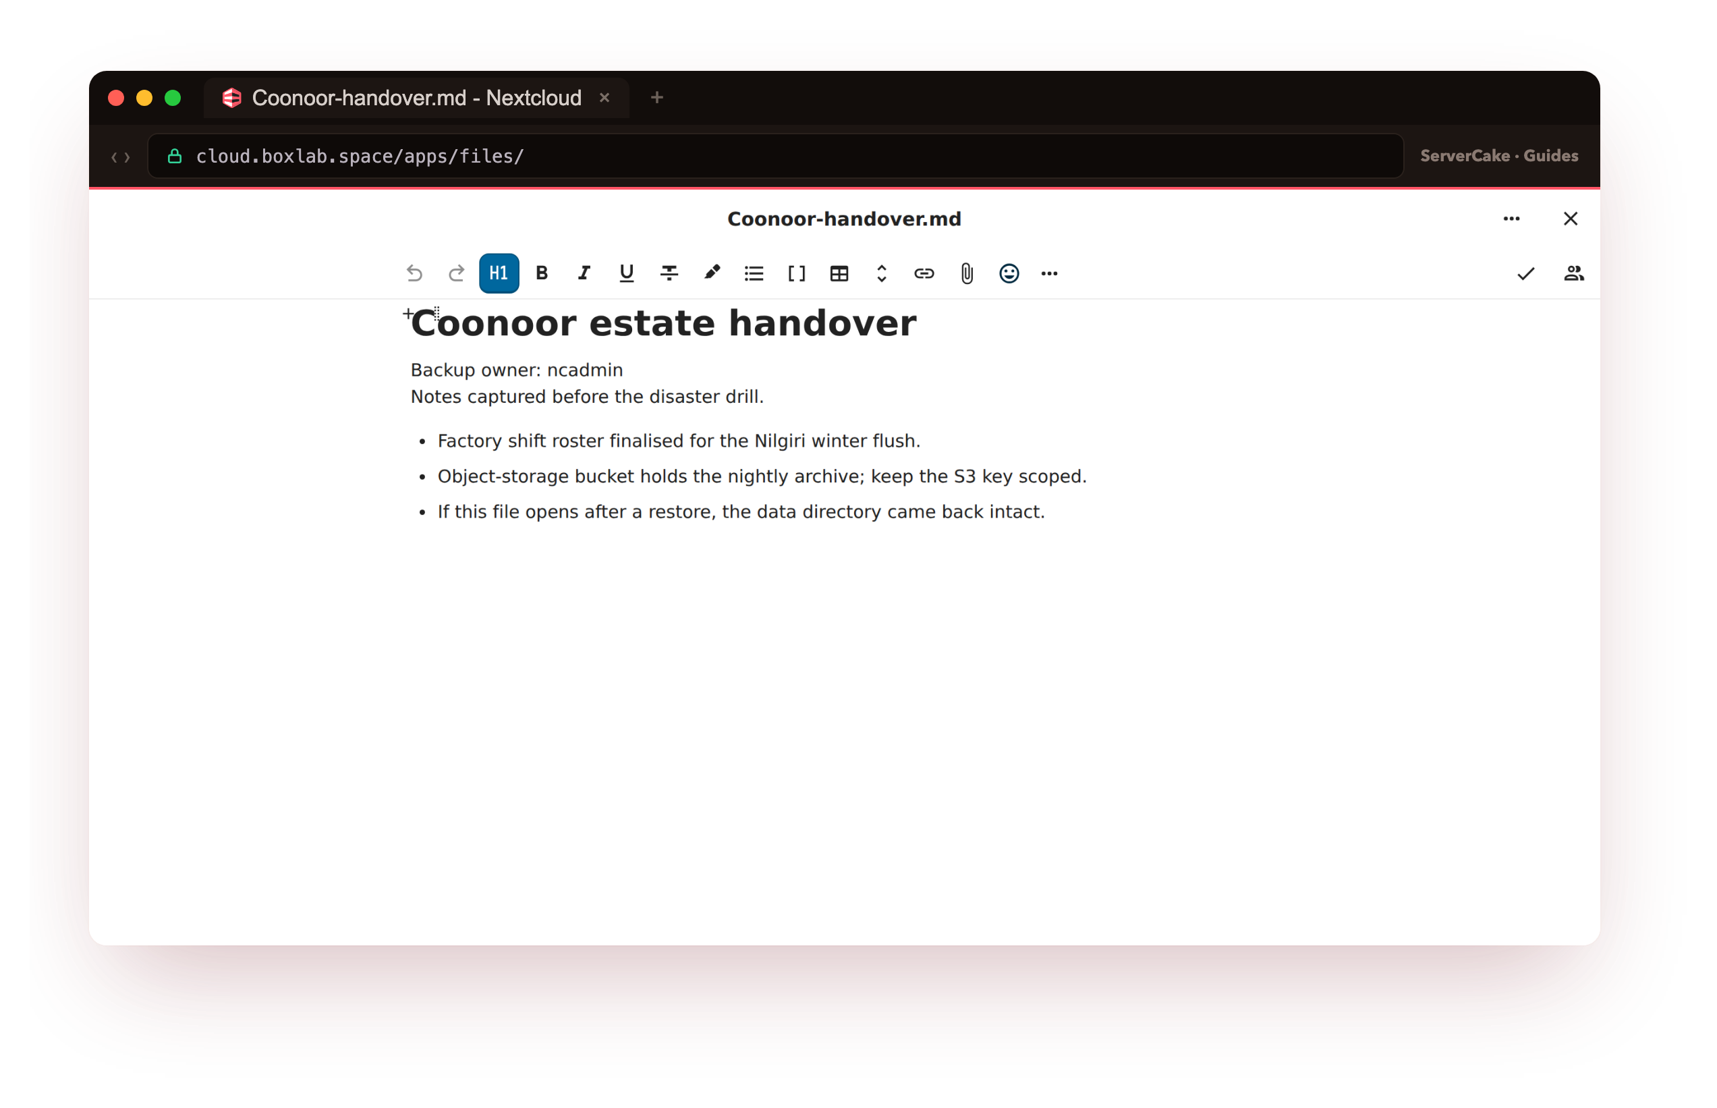This screenshot has height=1108, width=1717.
Task: Redo the last edit
Action: pos(456,273)
